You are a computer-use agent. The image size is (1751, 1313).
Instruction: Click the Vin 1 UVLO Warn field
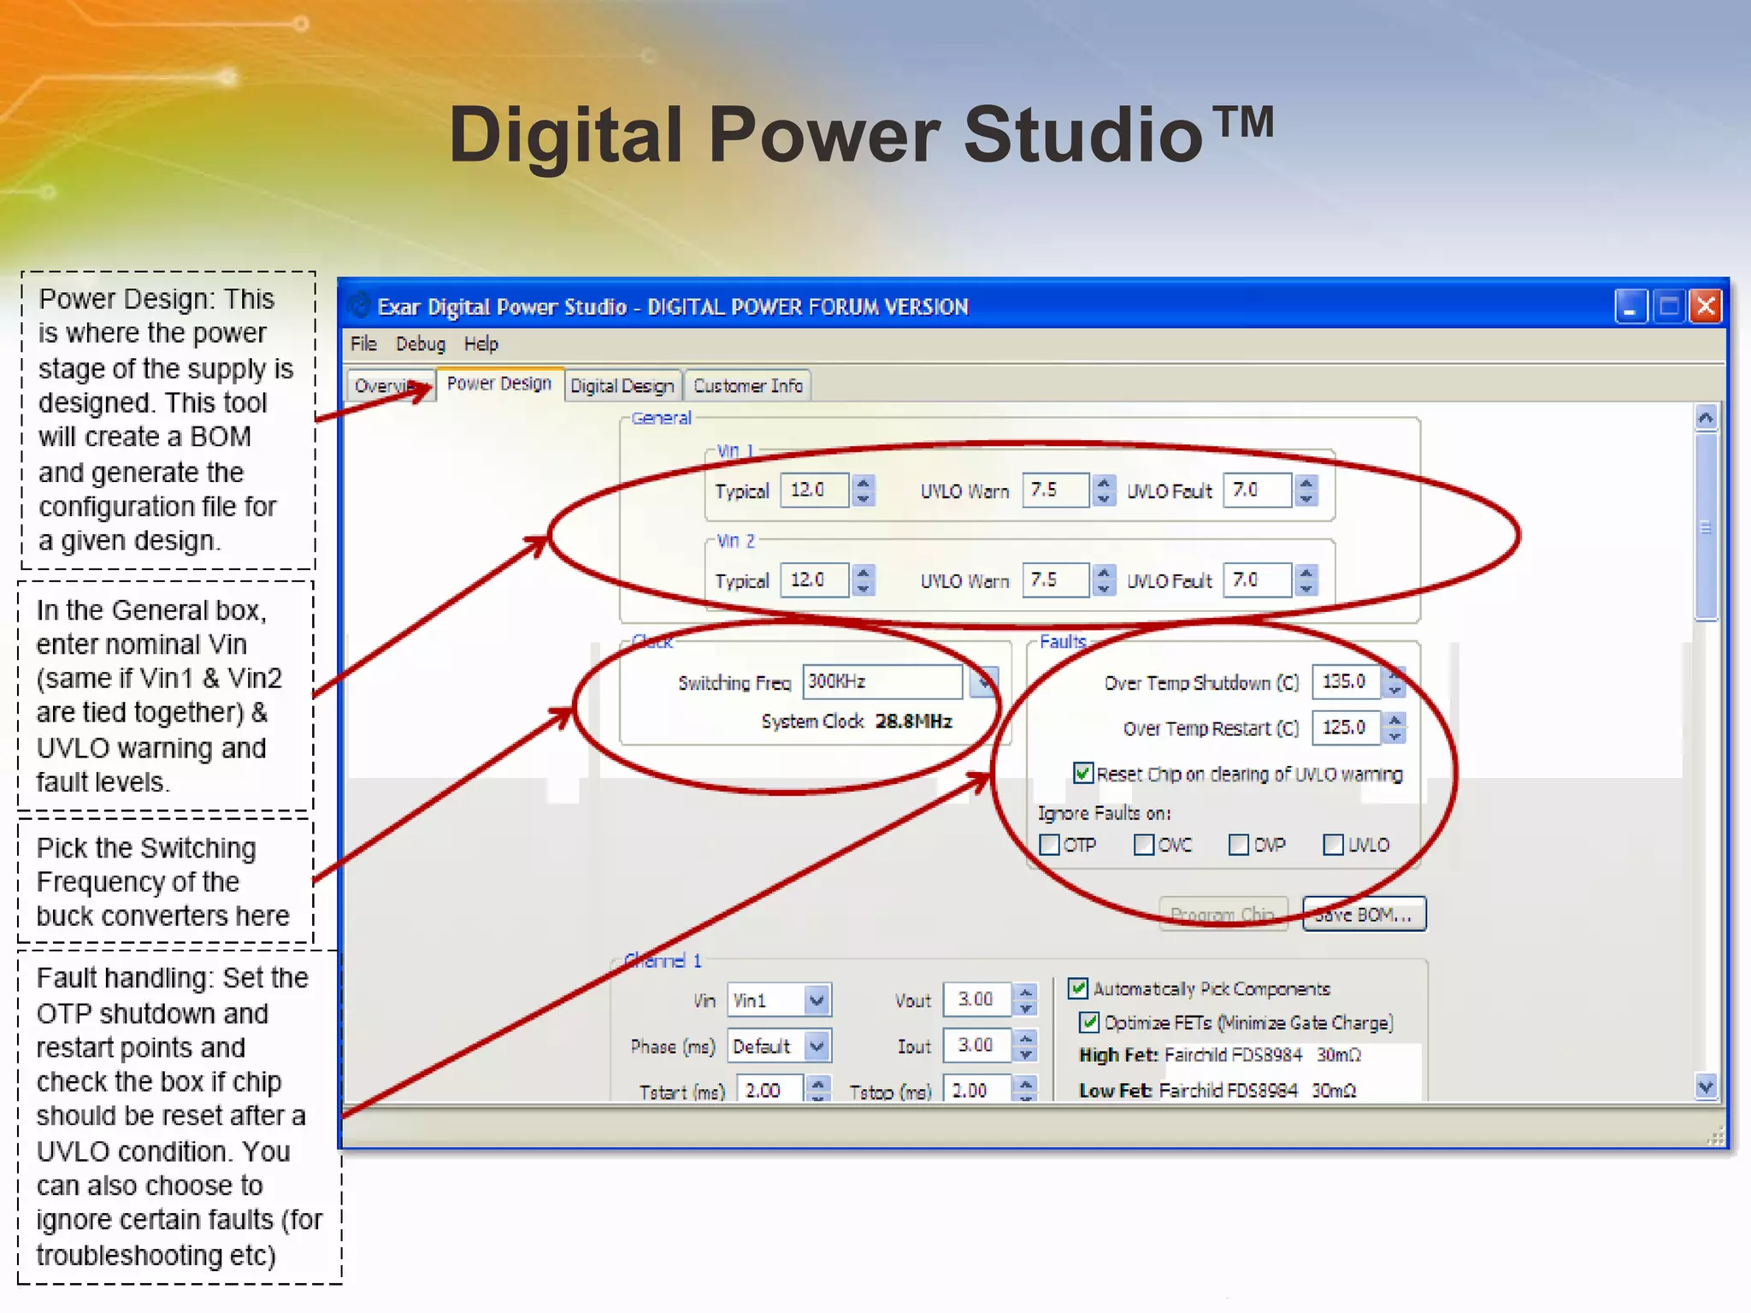coord(1056,490)
